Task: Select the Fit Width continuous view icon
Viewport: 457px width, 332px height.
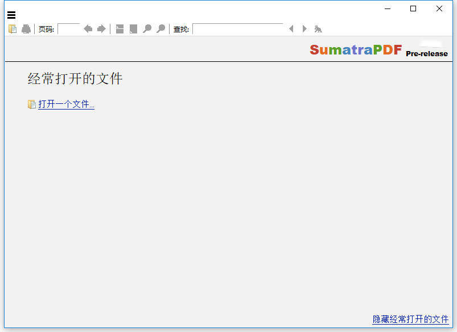Action: 120,29
